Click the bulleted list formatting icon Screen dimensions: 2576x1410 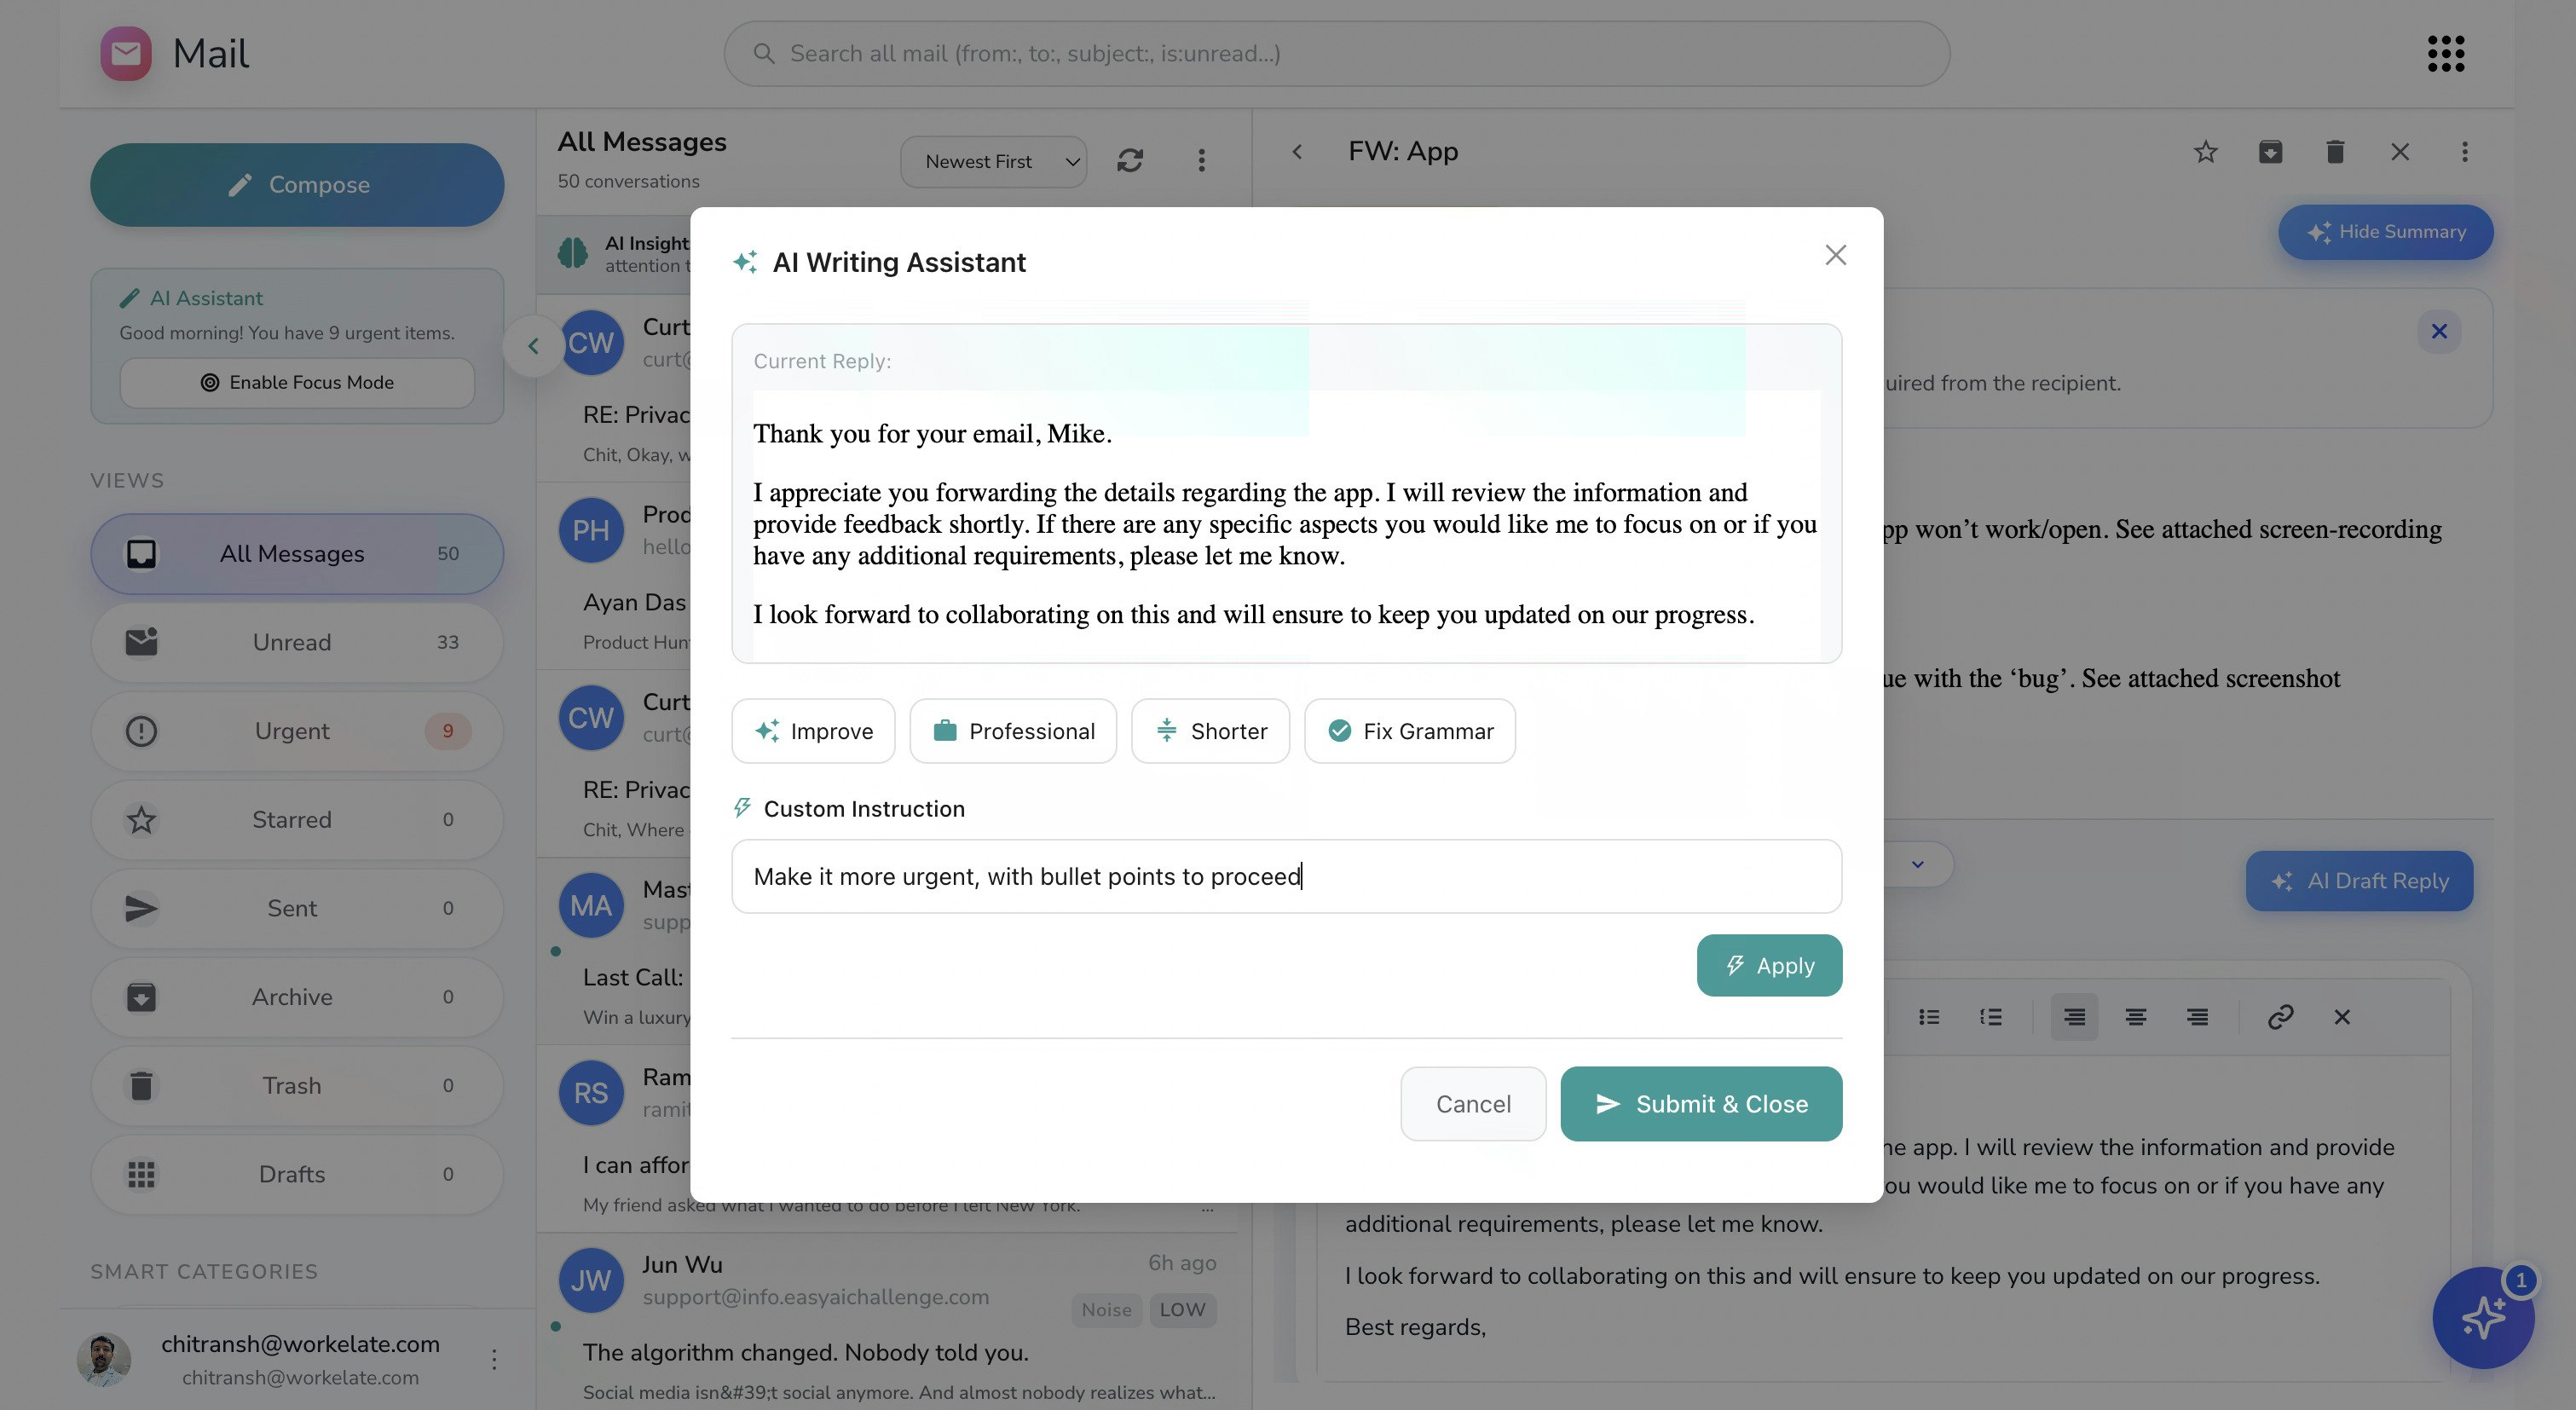1929,1017
